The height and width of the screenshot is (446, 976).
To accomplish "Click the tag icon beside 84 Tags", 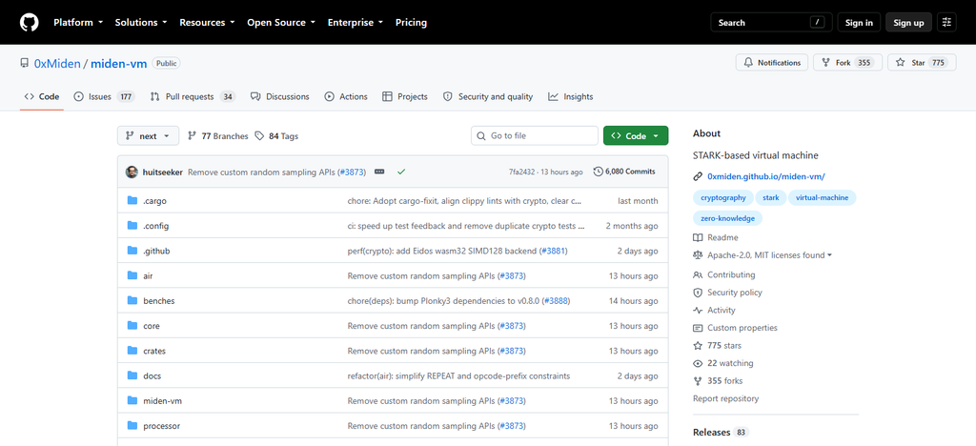I will (259, 135).
